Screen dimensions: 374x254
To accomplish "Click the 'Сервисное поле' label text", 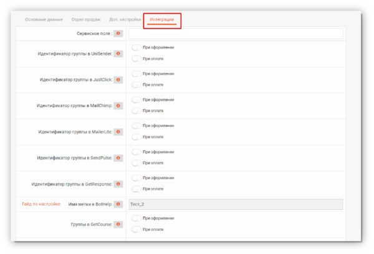I will 93,34.
